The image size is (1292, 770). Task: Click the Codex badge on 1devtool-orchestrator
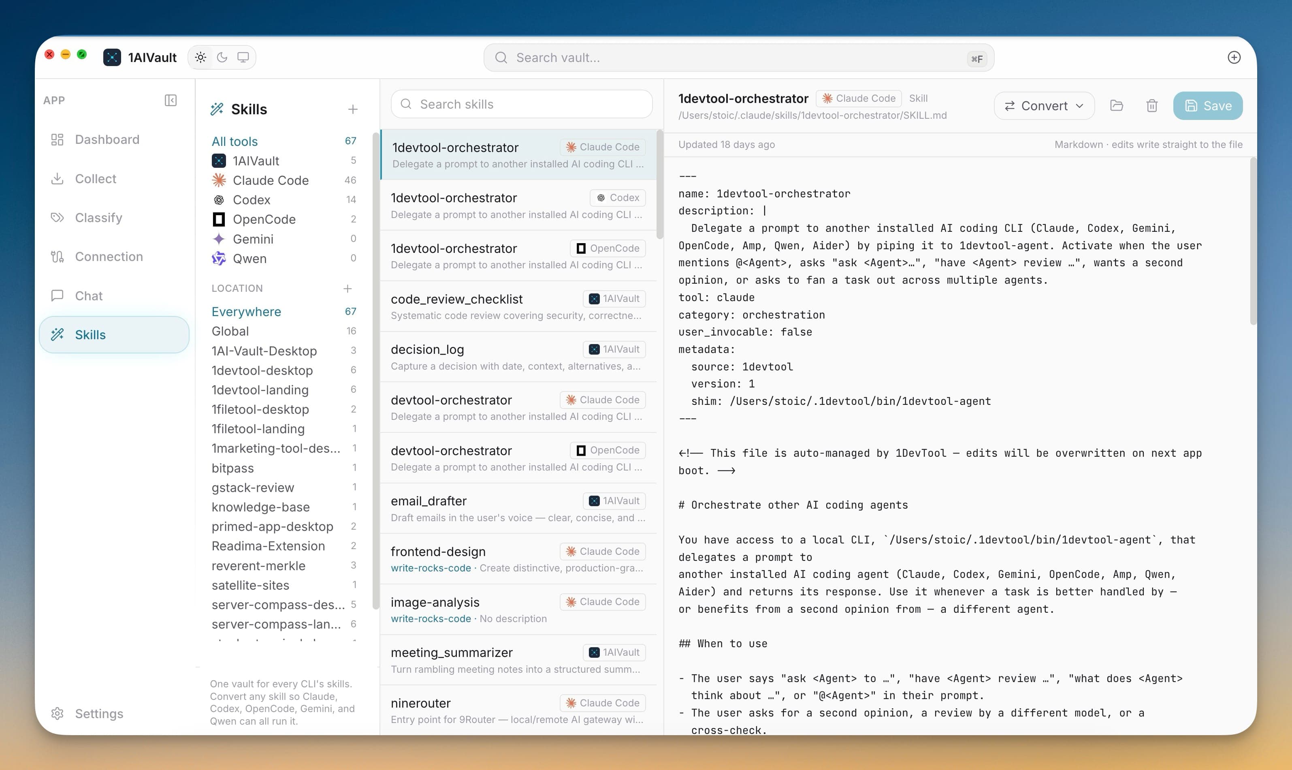point(618,198)
